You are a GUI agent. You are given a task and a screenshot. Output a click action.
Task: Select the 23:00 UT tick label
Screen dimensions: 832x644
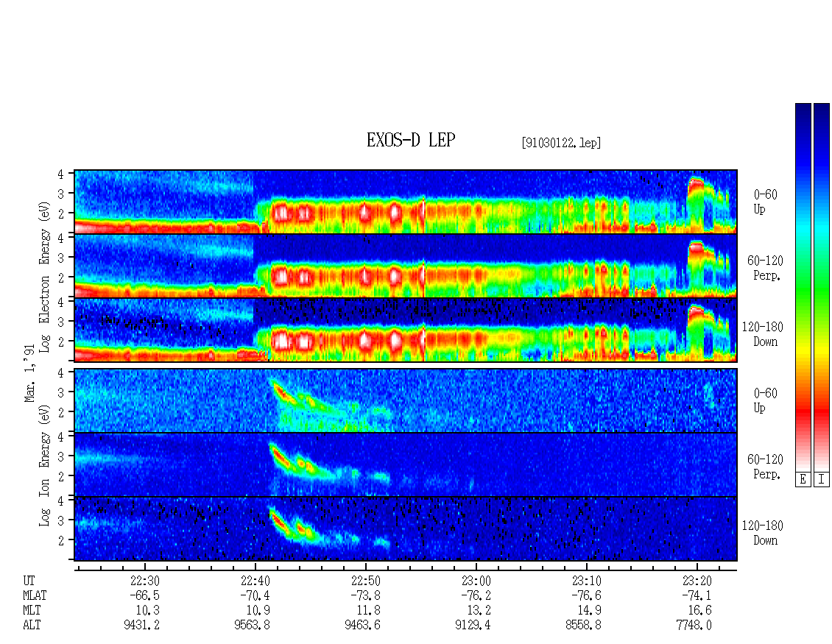476,581
